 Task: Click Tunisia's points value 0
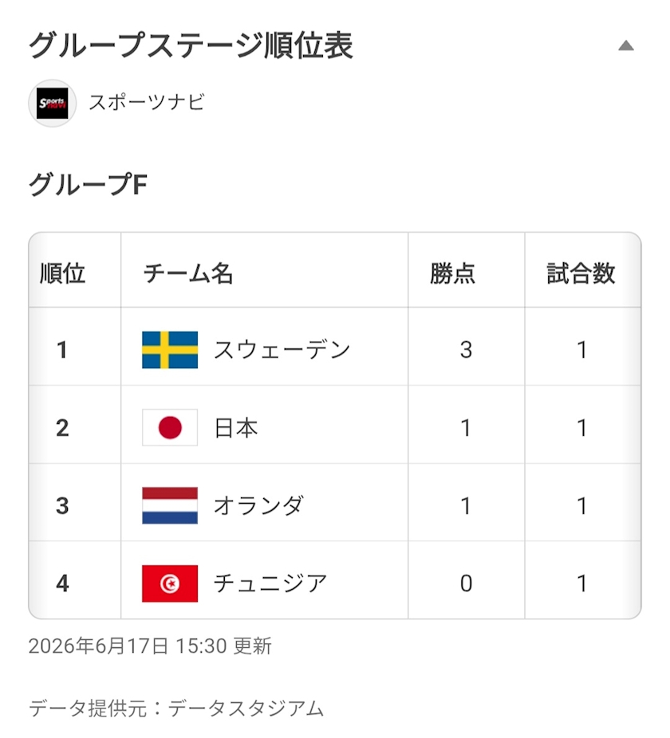coord(466,583)
